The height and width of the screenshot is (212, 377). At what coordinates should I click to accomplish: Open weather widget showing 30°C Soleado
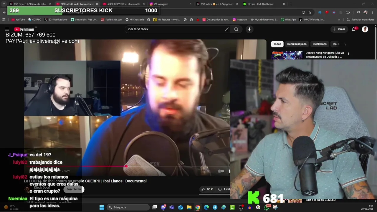[11, 207]
